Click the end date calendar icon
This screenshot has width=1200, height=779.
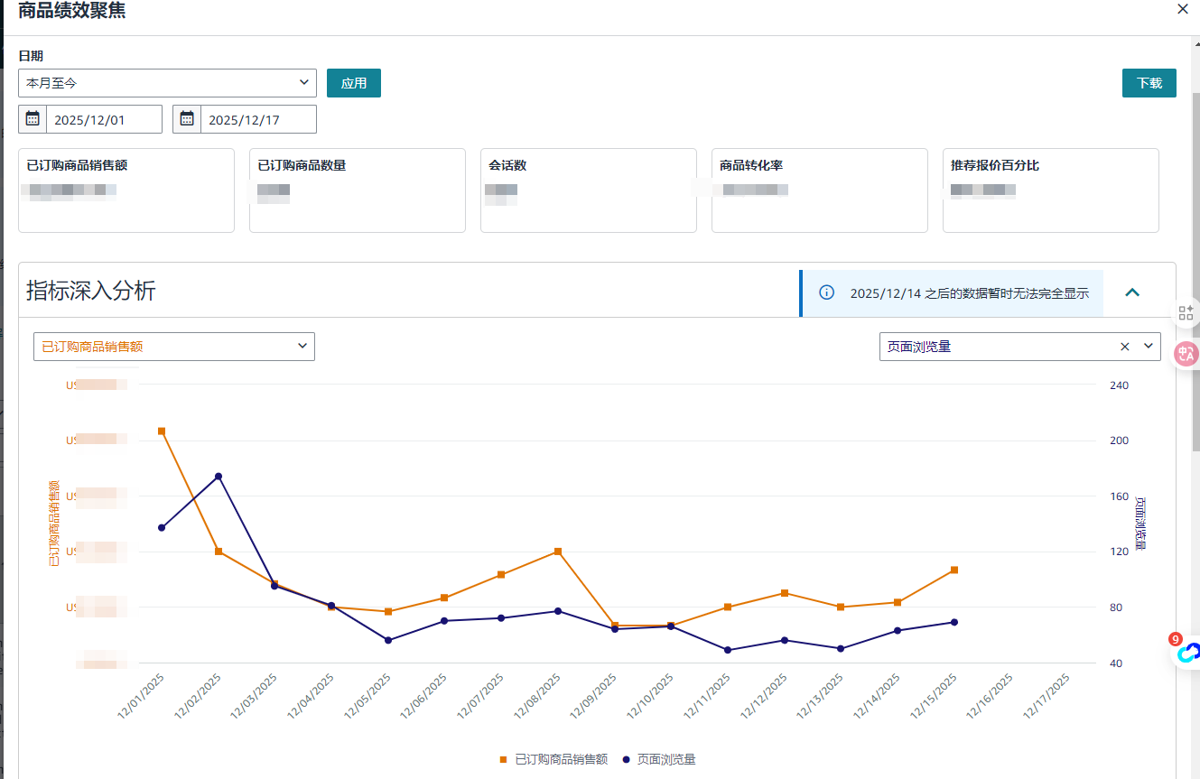pos(187,119)
